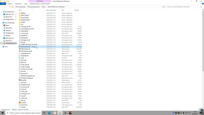Open the Средства работы с приложениями tab
204x115 pixels.
click(x=40, y=4)
